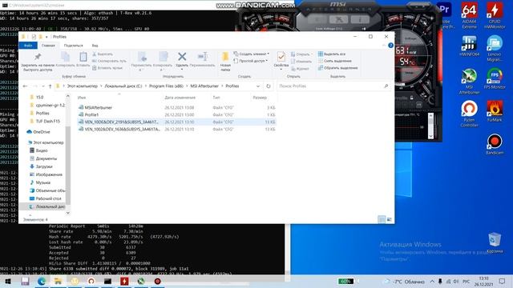Pin folder to Quick Access panel
513x288 pixels.
pos(38,62)
